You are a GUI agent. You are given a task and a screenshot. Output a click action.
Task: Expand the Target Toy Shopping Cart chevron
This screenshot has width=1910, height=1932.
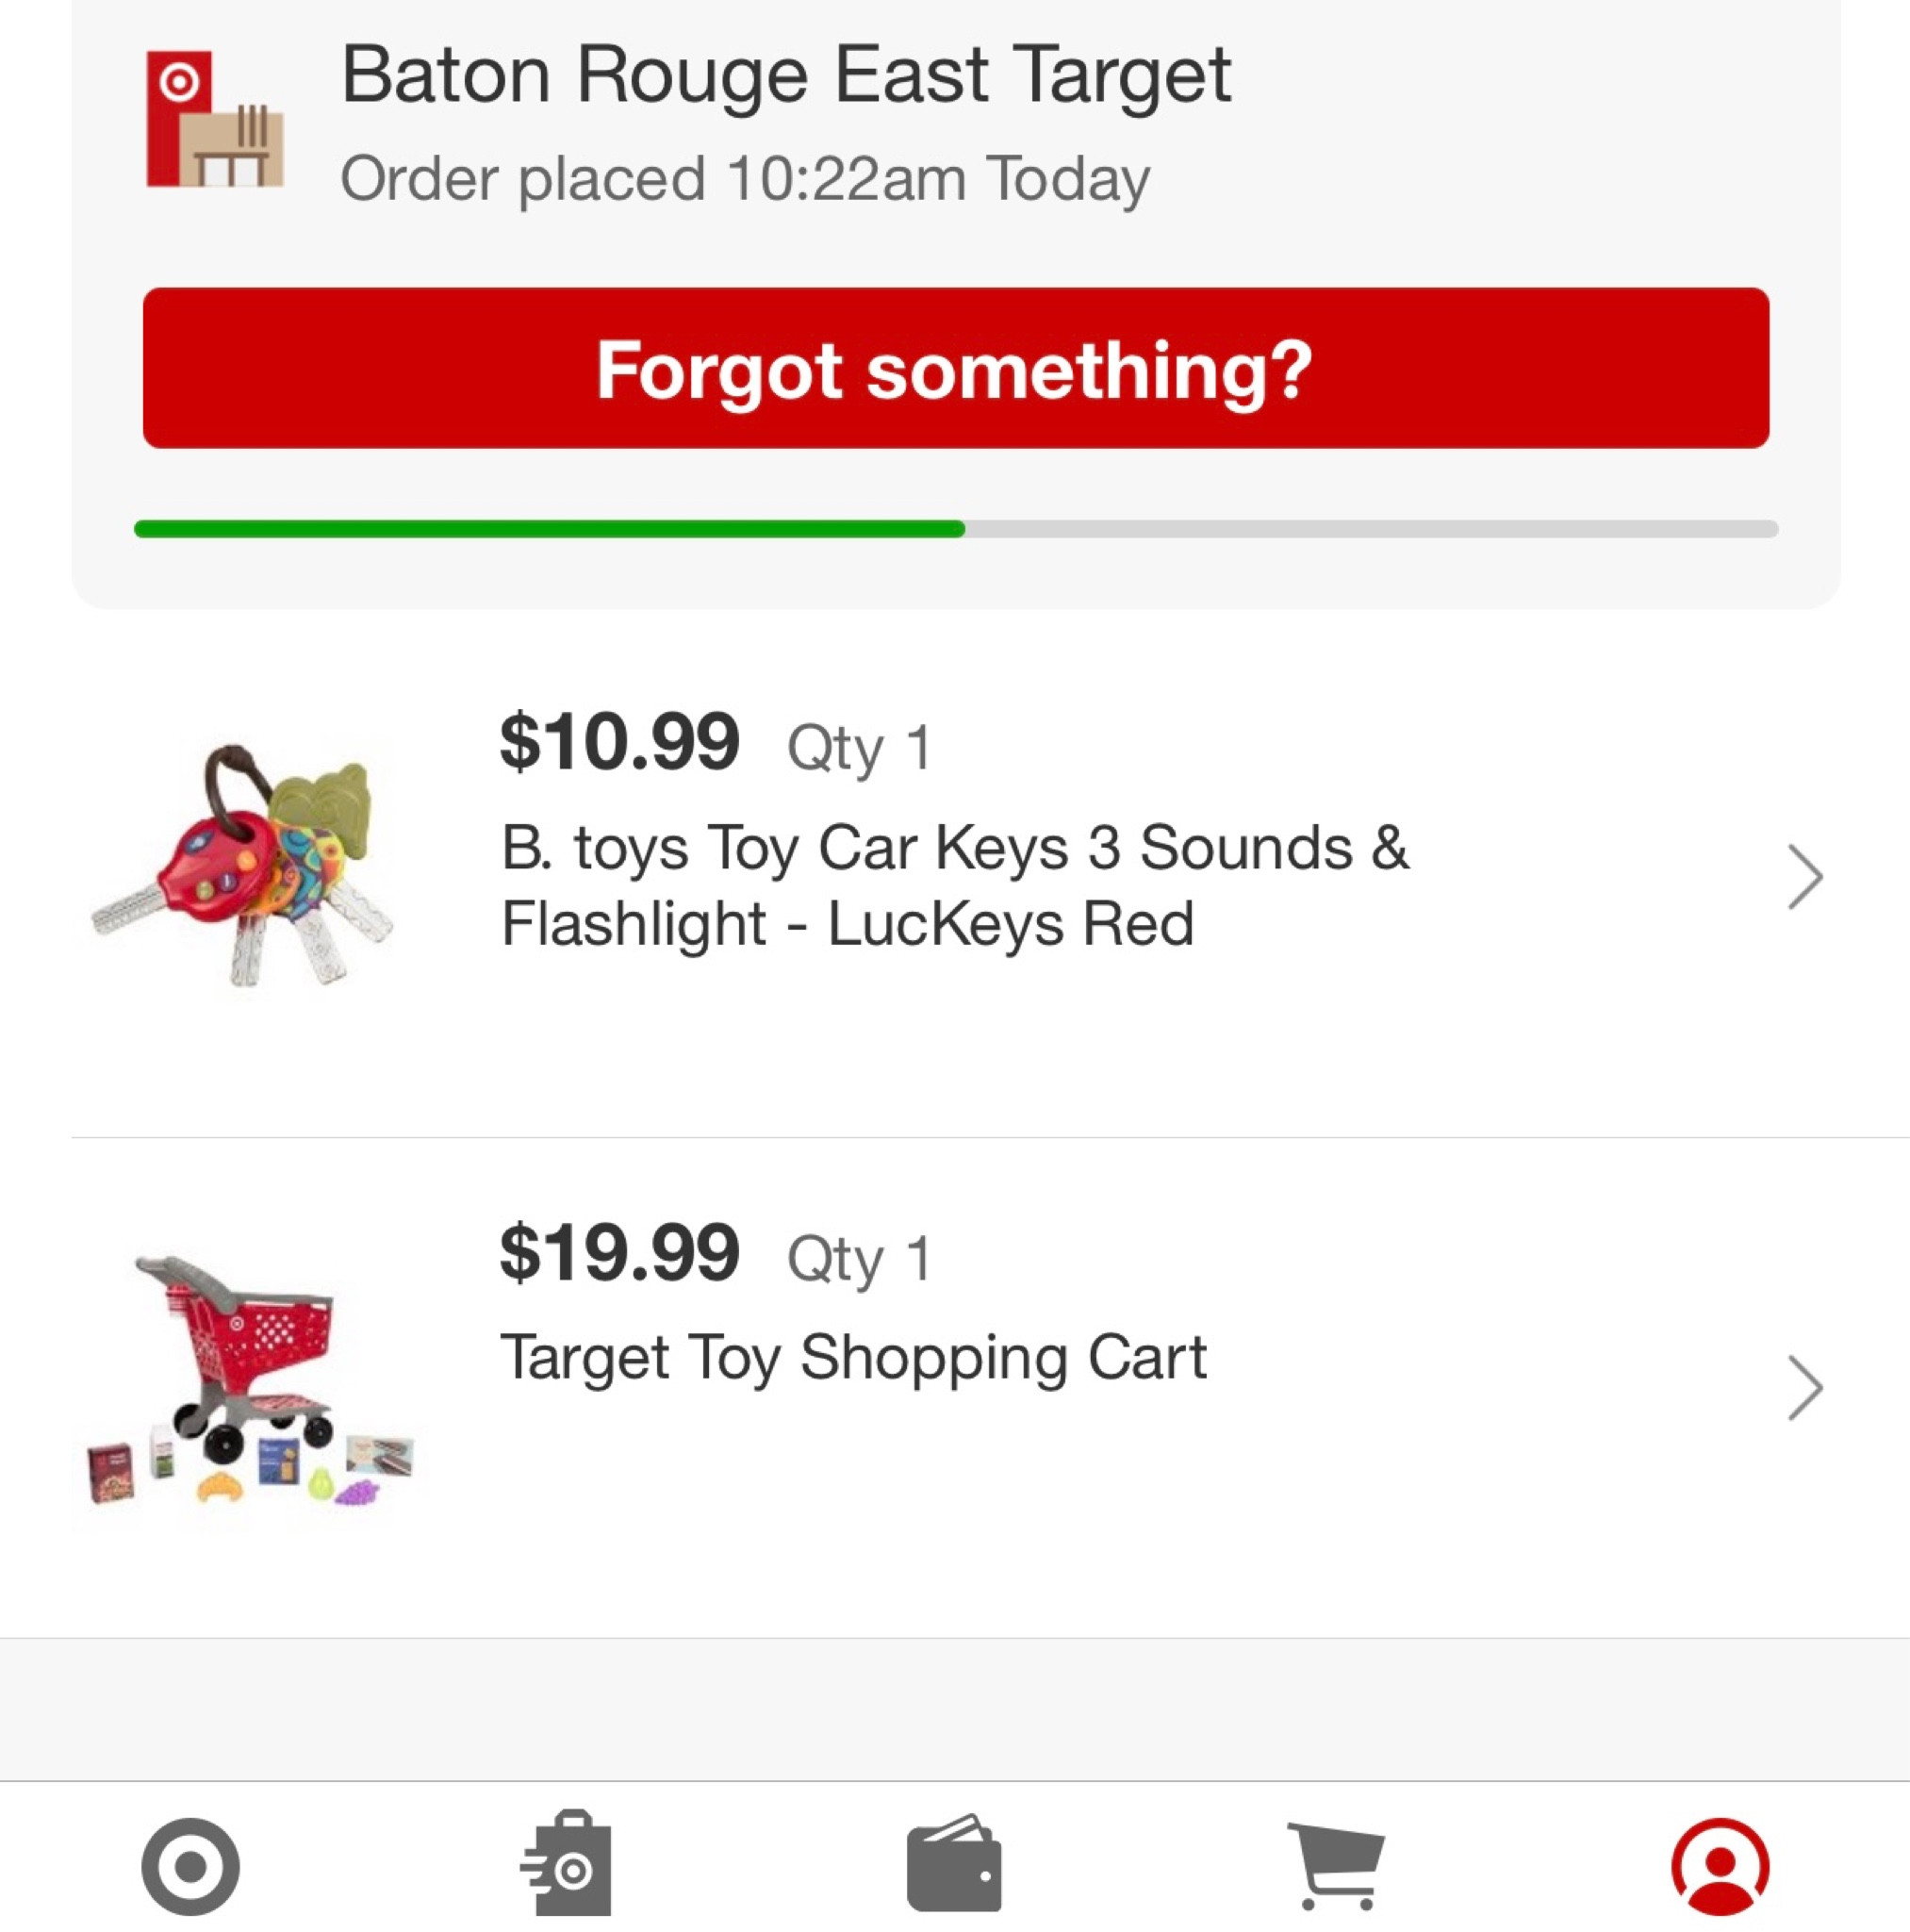click(x=1804, y=1387)
